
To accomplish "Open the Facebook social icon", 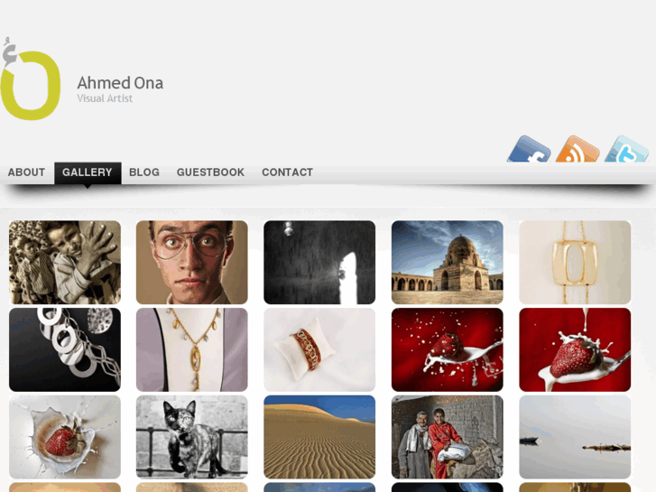I will [530, 149].
